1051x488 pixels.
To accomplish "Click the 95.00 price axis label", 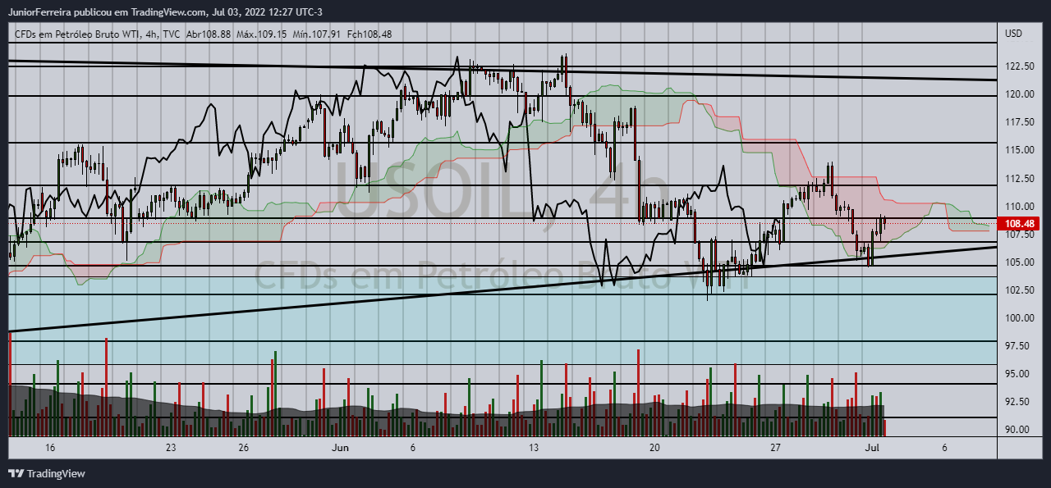I will click(1019, 373).
